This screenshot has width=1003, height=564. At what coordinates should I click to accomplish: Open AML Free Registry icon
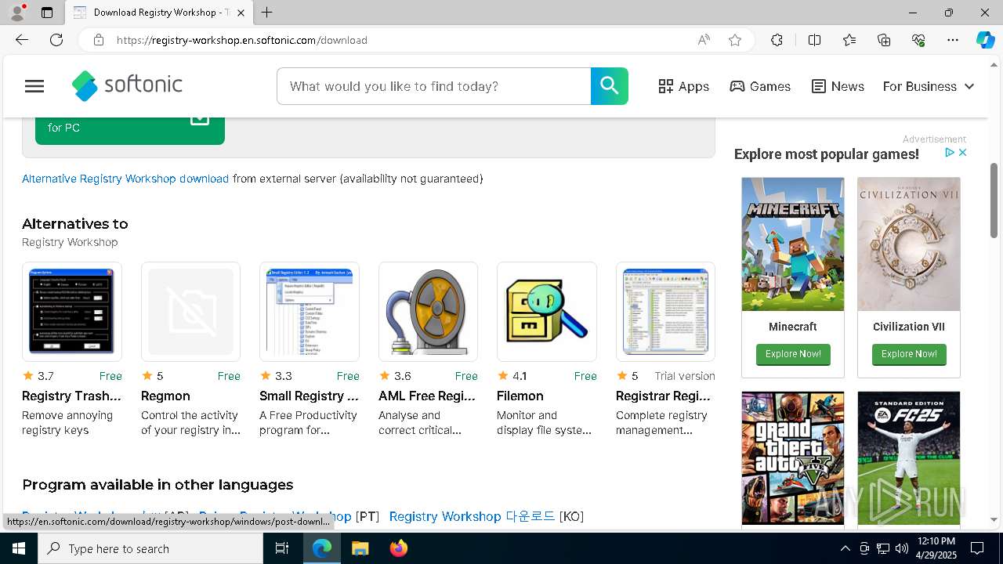(x=428, y=312)
